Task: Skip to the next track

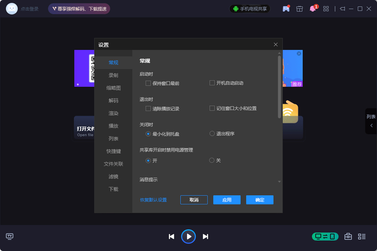Action: click(205, 236)
